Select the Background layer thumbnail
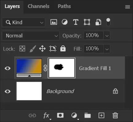 click(29, 91)
